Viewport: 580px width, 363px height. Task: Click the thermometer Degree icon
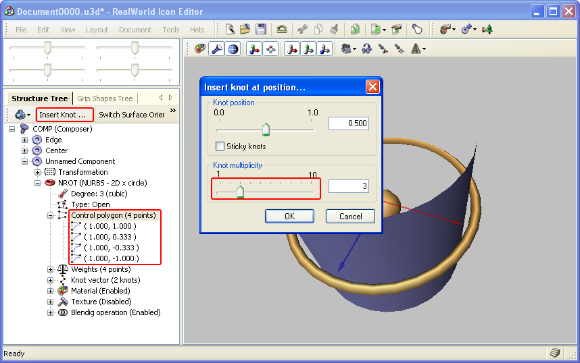(63, 194)
